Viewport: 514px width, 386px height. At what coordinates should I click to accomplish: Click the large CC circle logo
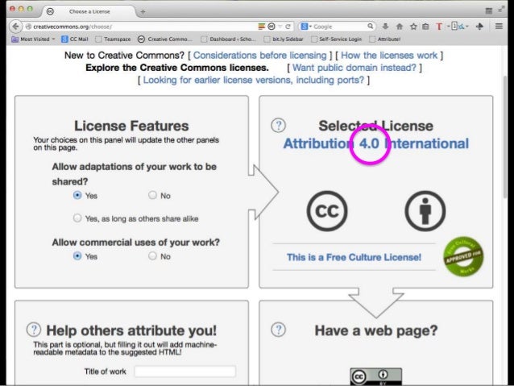tap(327, 211)
